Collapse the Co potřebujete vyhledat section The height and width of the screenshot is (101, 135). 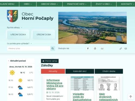pyautogui.click(x=19, y=44)
